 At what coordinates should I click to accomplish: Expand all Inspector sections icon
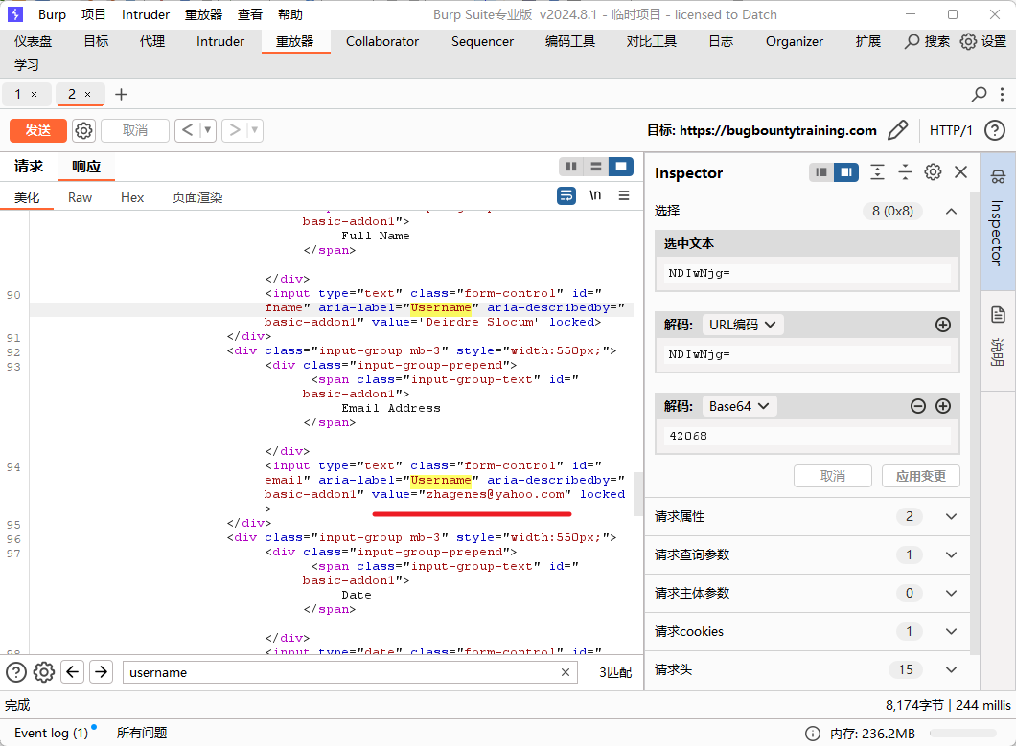(x=877, y=172)
